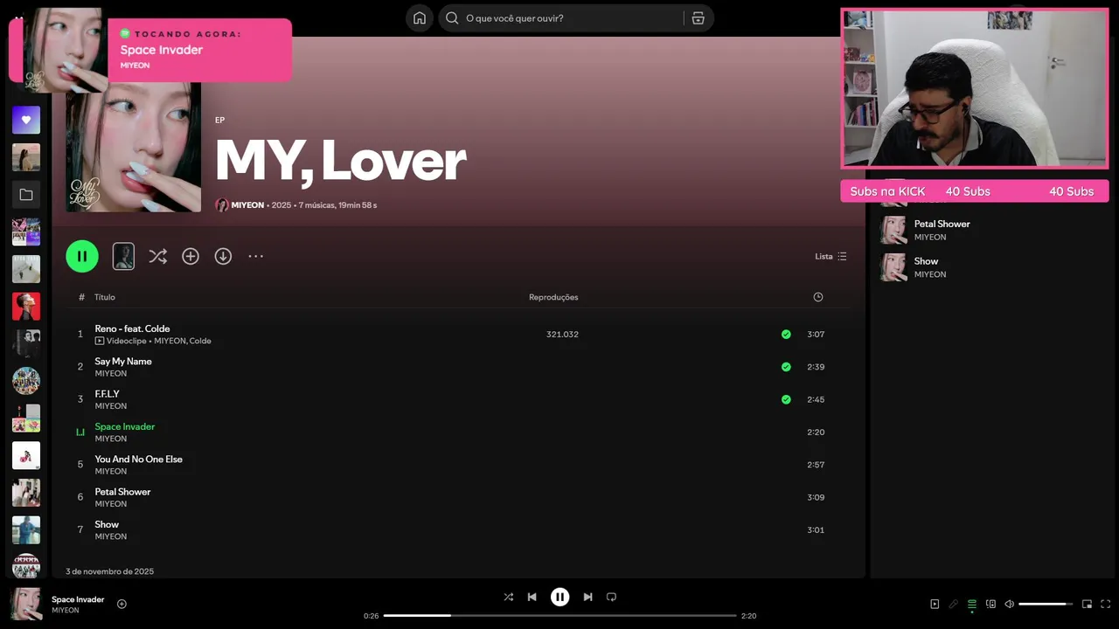Seek within the song progress bar

559,616
